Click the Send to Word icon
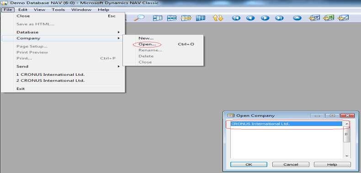The height and width of the screenshot is (173, 361). (x=314, y=18)
